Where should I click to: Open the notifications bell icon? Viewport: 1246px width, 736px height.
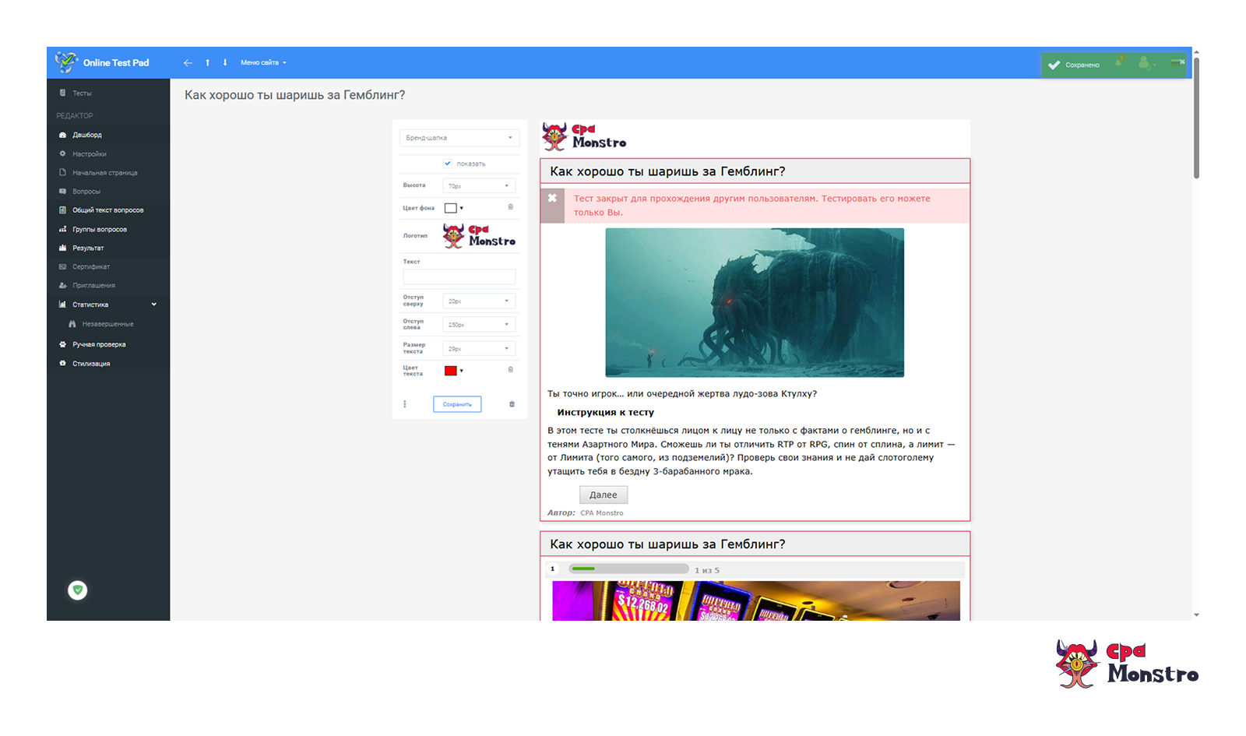[1120, 61]
